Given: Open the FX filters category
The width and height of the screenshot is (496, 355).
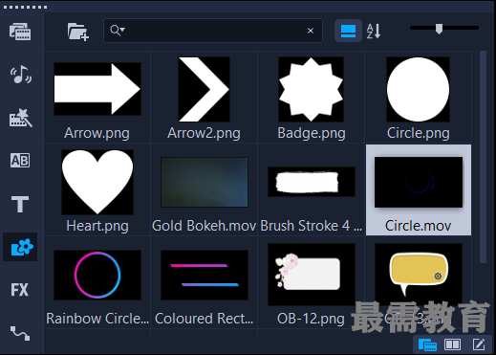Looking at the screenshot, I should (20, 290).
